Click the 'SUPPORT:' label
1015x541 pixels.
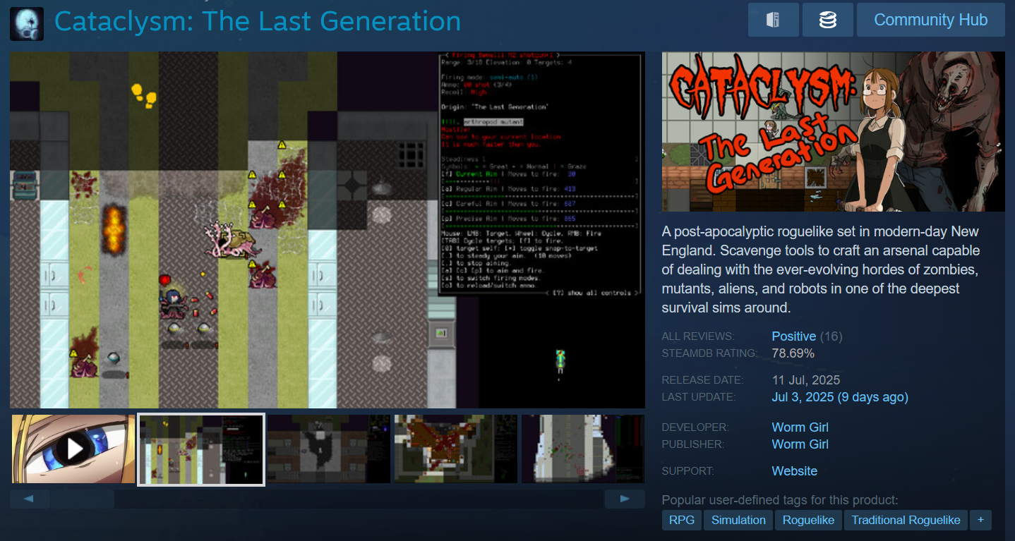pyautogui.click(x=688, y=472)
